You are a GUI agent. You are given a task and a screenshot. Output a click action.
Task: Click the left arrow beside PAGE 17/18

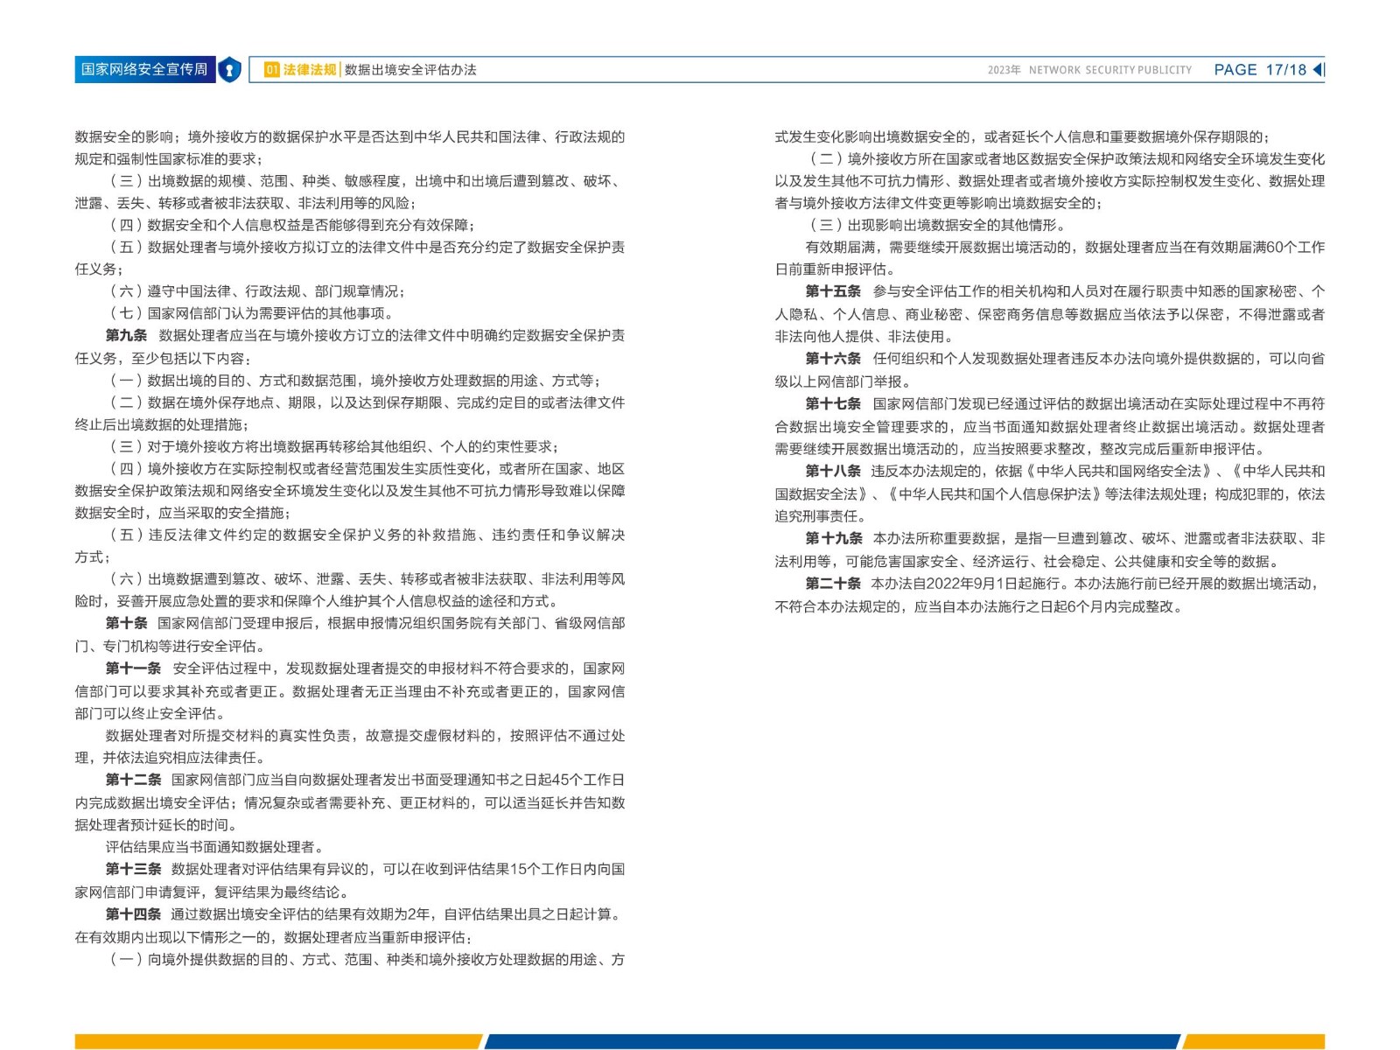[1319, 70]
